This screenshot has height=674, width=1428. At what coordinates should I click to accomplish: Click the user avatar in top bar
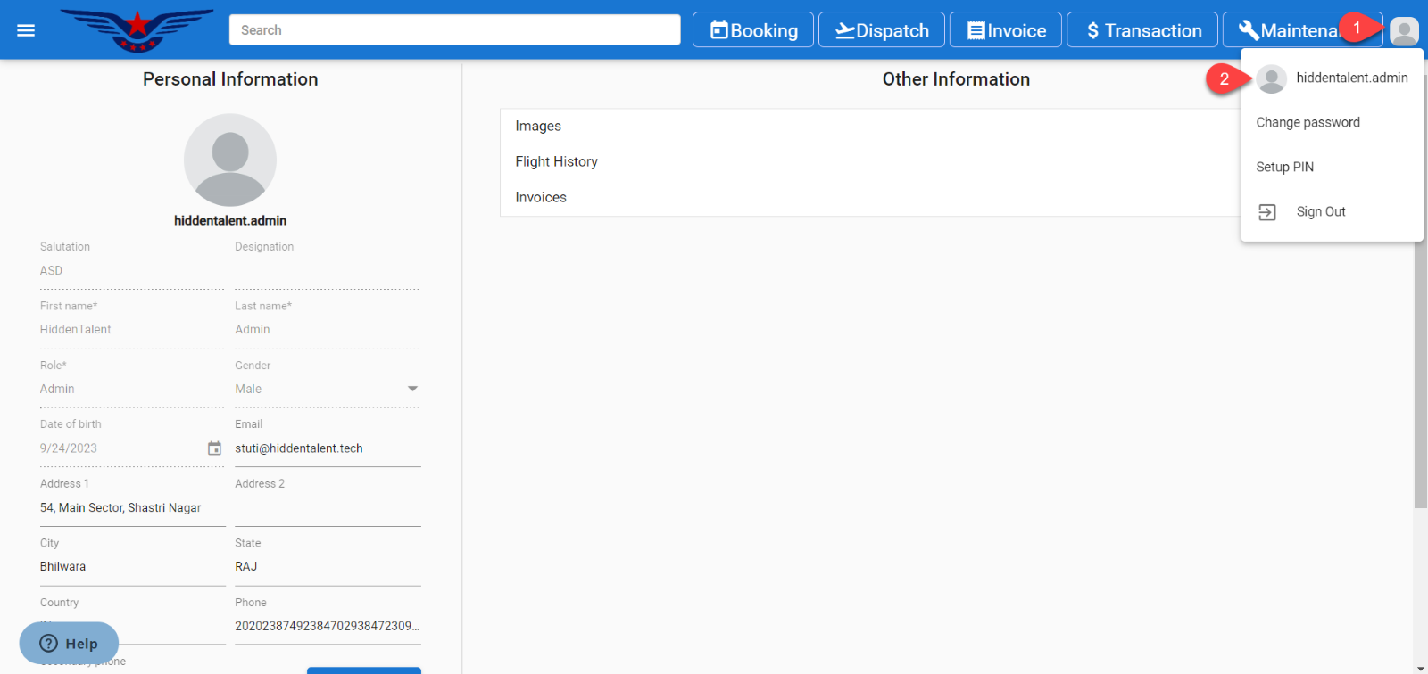(x=1404, y=31)
